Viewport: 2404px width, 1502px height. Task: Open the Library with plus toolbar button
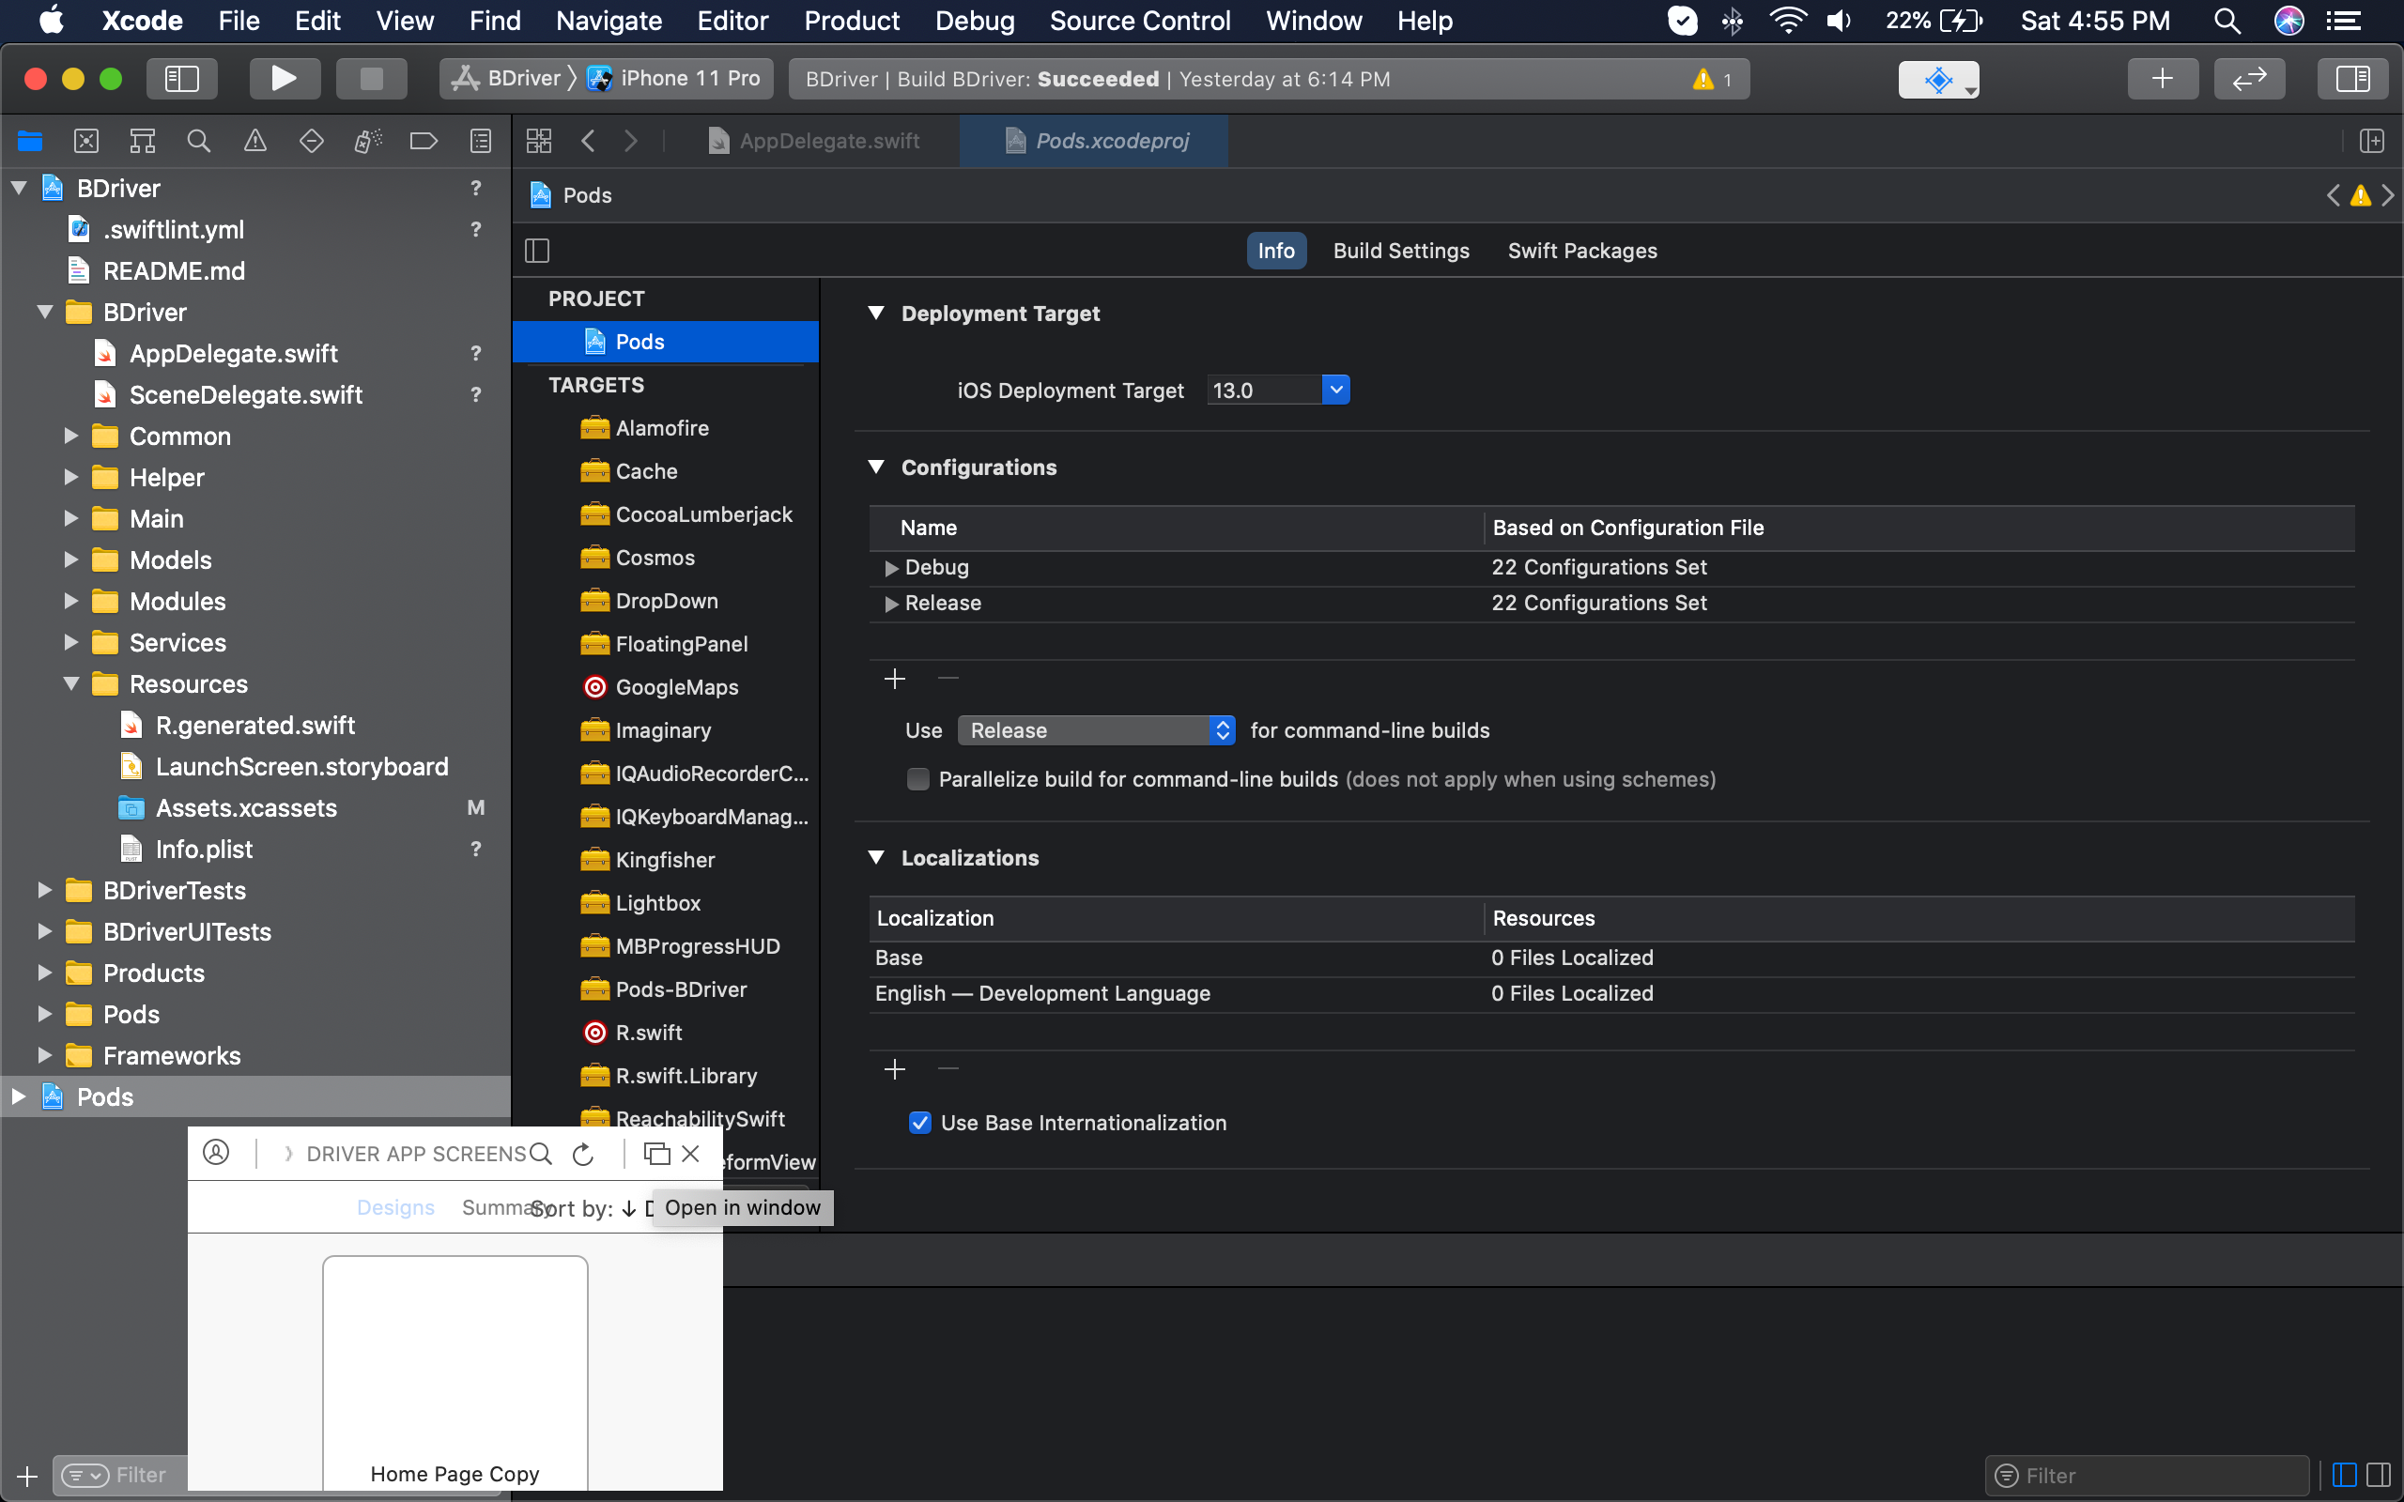[x=2163, y=79]
